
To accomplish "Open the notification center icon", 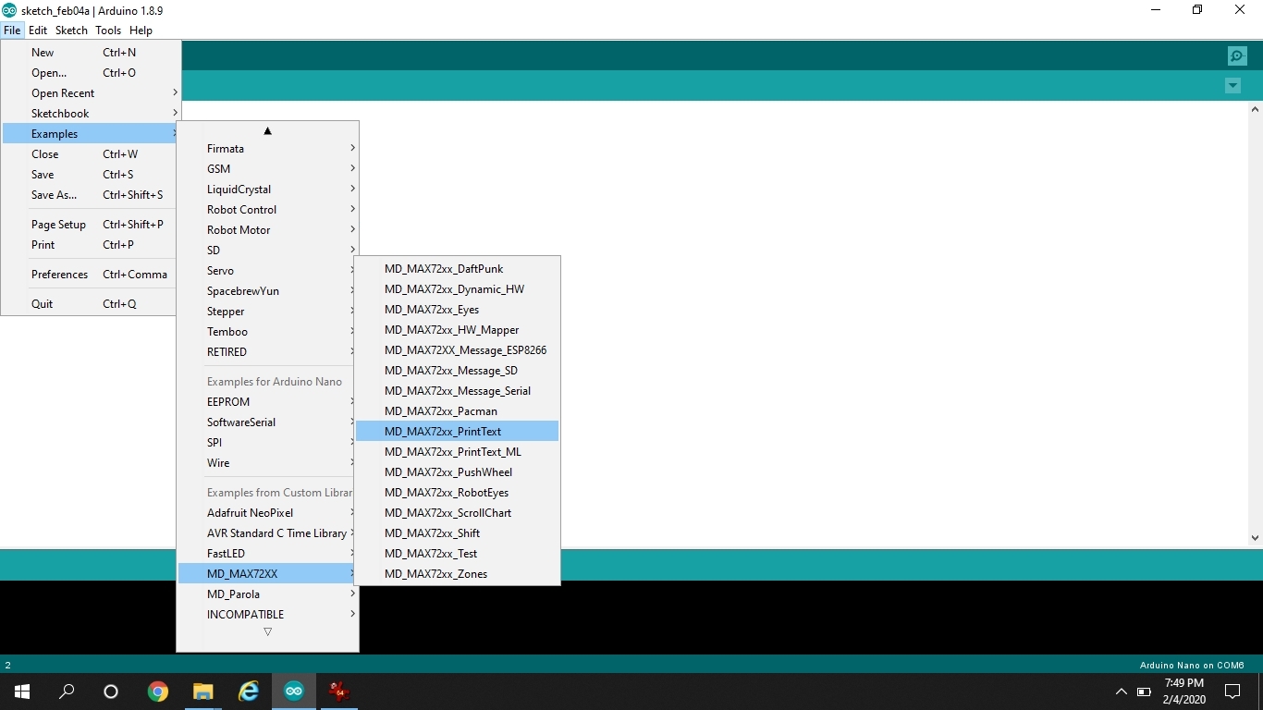I will (x=1232, y=691).
